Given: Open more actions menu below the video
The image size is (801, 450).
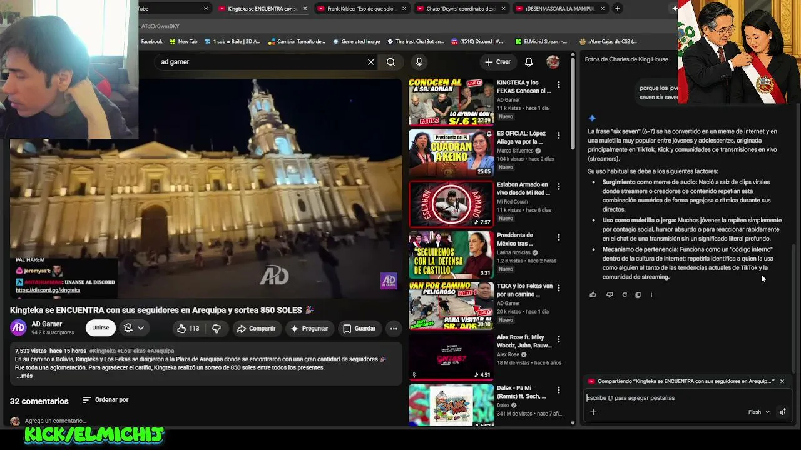Looking at the screenshot, I should [394, 329].
